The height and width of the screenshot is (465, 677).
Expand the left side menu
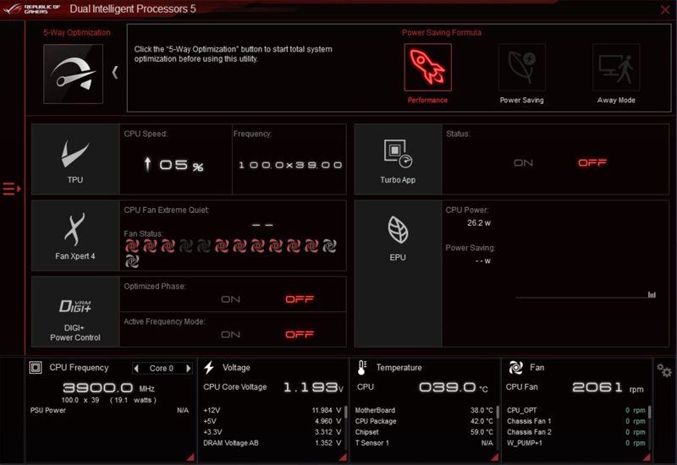click(x=11, y=189)
